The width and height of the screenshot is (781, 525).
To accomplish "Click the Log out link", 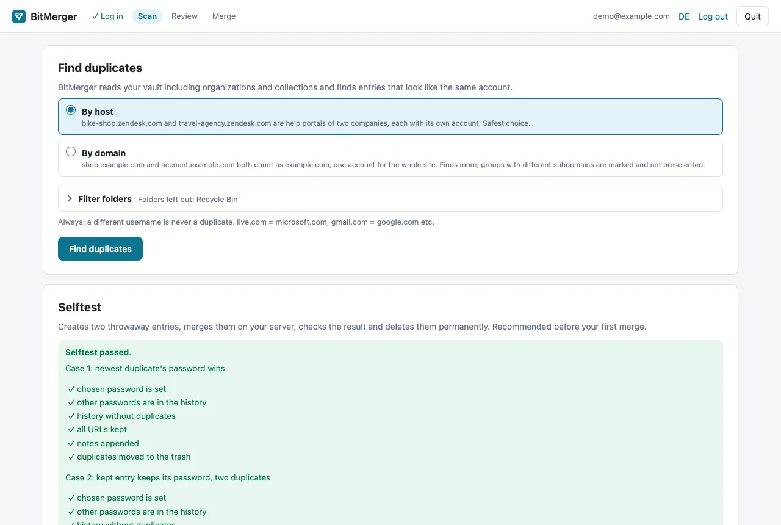I will coord(713,16).
